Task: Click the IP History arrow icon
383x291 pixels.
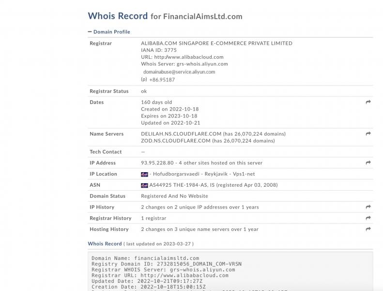Action: tap(368, 207)
